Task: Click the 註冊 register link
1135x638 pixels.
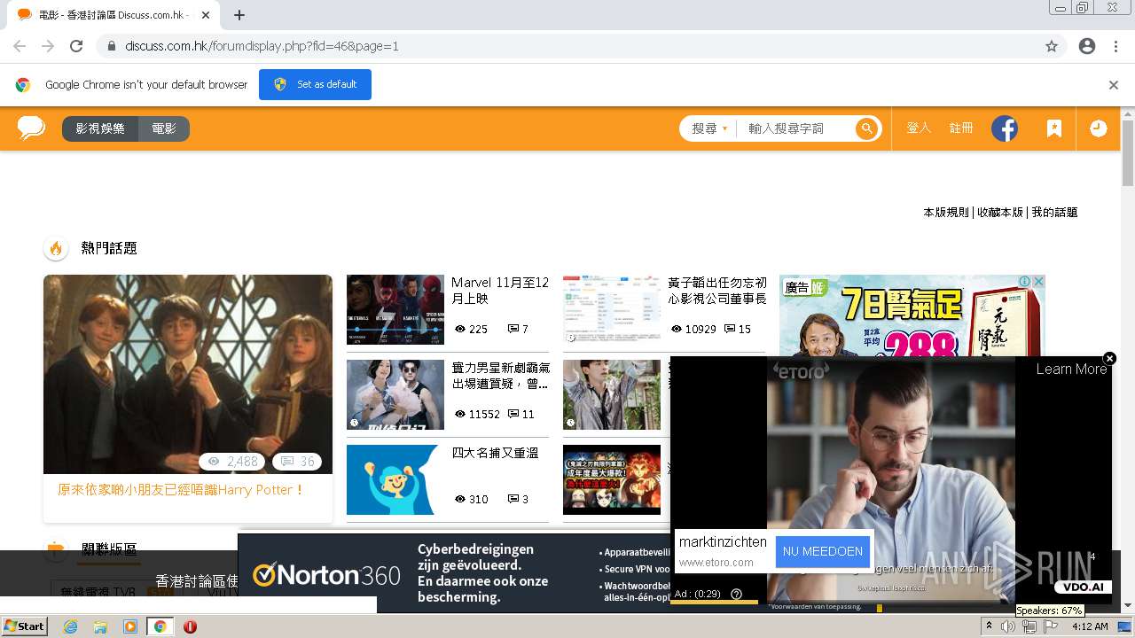Action: (x=961, y=128)
